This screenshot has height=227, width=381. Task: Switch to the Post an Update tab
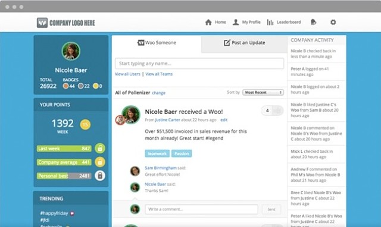coord(245,43)
